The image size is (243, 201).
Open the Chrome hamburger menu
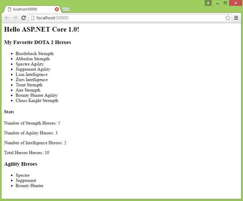236,18
